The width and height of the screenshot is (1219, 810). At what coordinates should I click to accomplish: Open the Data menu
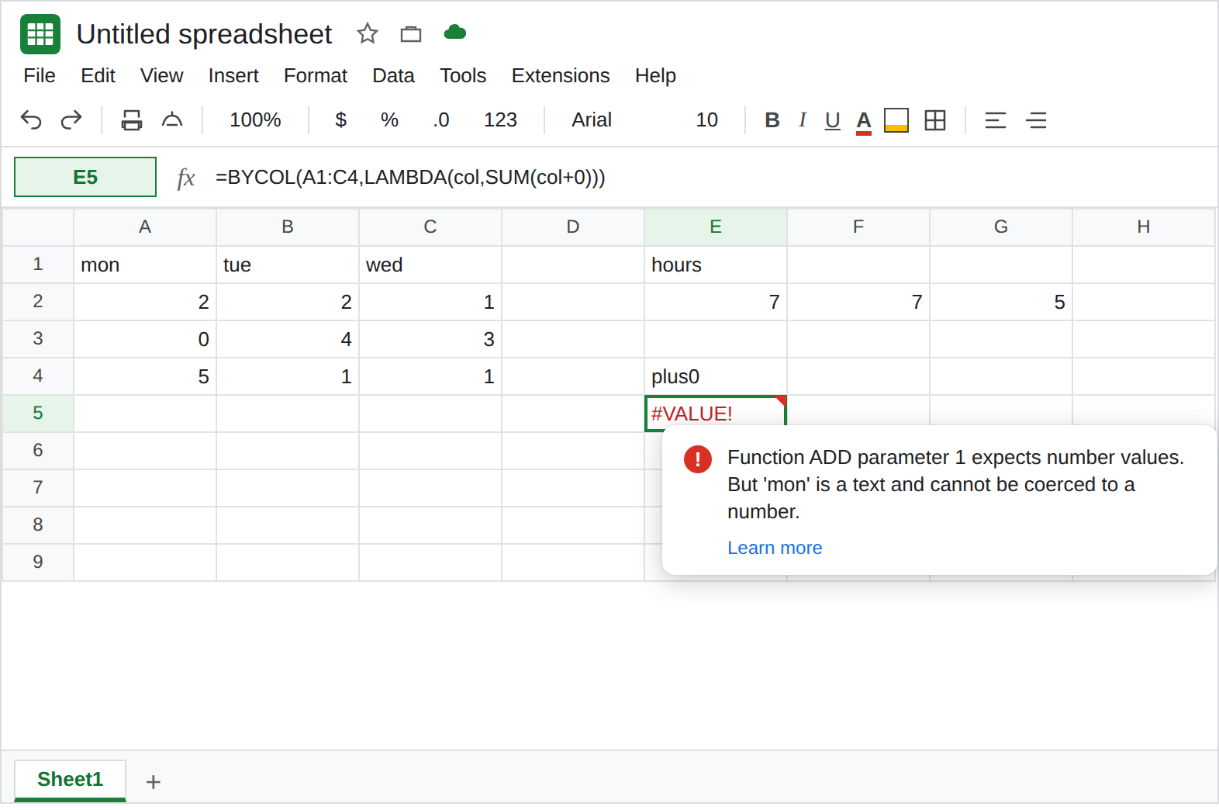click(393, 75)
